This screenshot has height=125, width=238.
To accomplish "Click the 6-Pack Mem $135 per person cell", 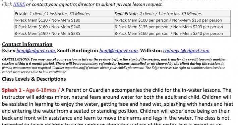I will tap(172, 27).
